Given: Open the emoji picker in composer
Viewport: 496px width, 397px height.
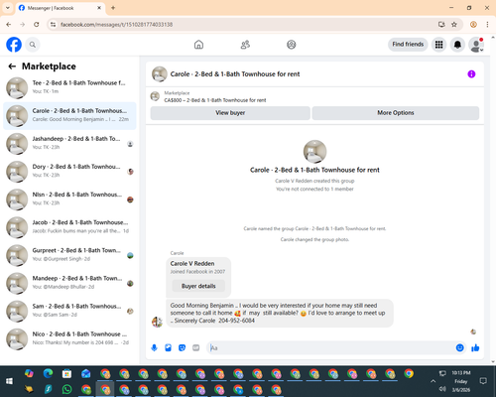Looking at the screenshot, I should 459,347.
